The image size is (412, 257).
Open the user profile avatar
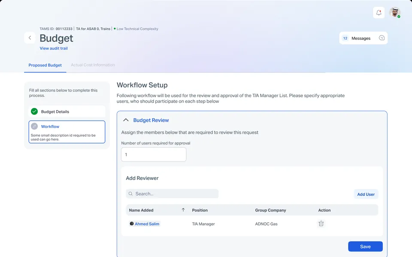tap(395, 12)
